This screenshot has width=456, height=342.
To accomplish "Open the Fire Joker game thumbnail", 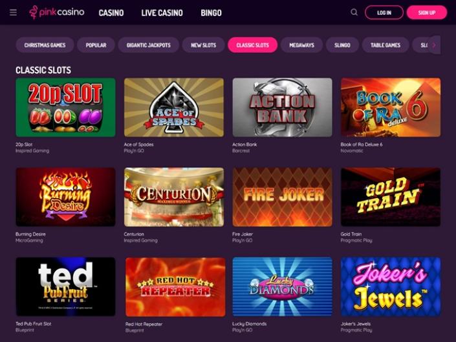I will pyautogui.click(x=282, y=197).
